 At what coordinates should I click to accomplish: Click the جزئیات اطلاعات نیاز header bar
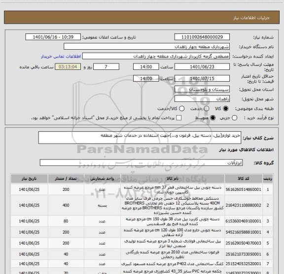pos(142,18)
